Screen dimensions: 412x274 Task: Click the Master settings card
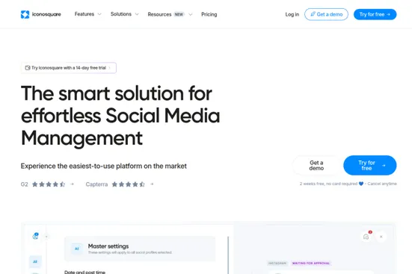click(x=140, y=249)
